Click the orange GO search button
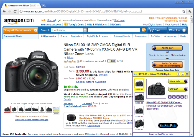Viewport: 194px width, 137px height. click(144, 30)
